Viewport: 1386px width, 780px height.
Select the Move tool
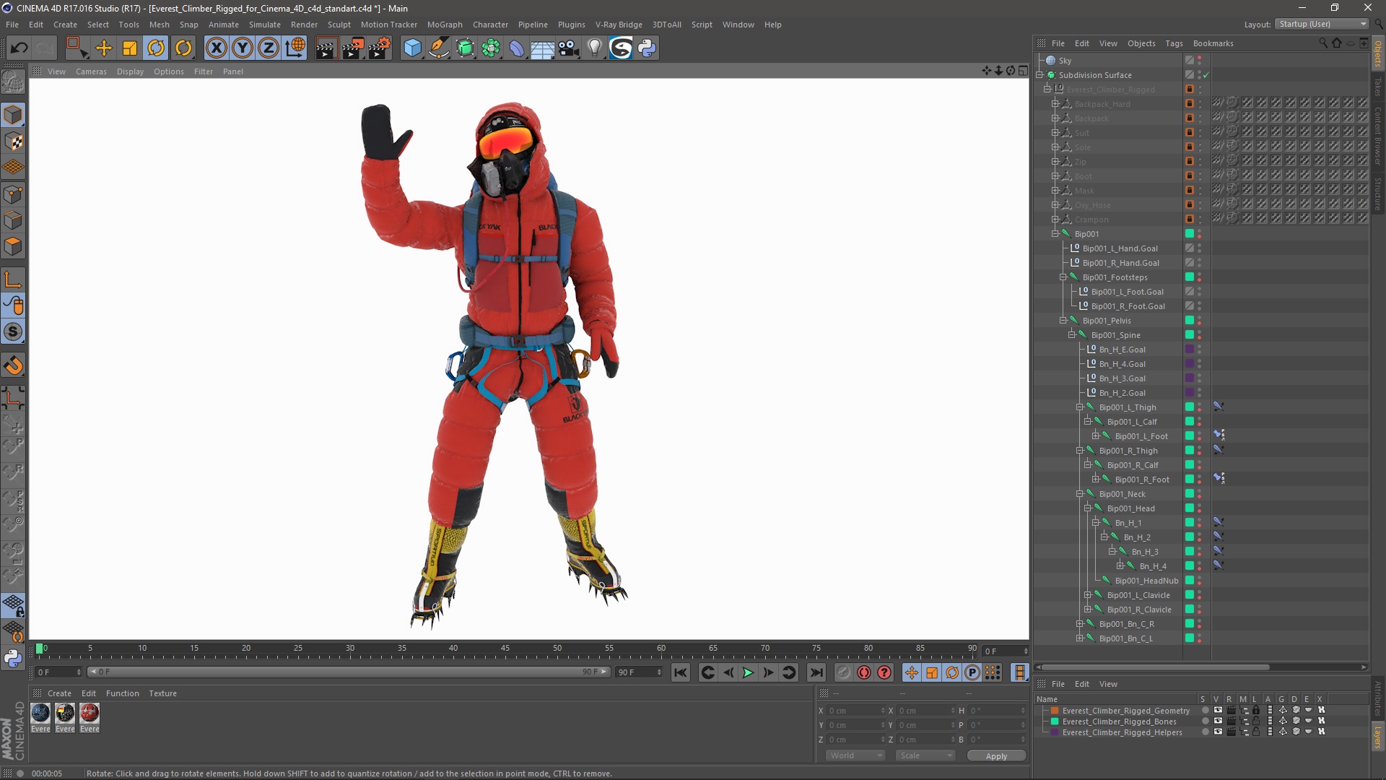[104, 48]
